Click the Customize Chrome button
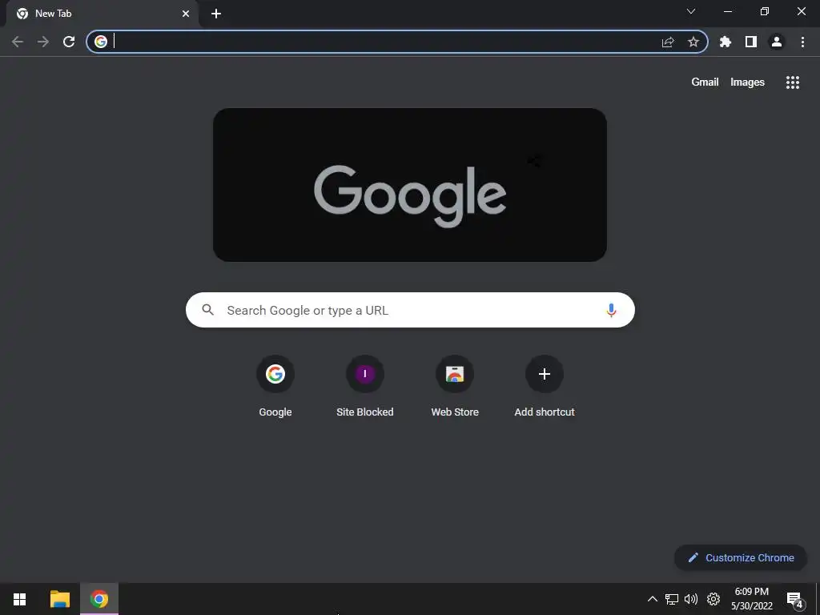Viewport: 820px width, 615px height. [741, 557]
